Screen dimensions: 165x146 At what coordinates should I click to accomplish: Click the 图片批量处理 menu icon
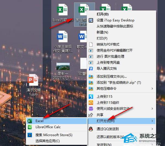coord(91,57)
